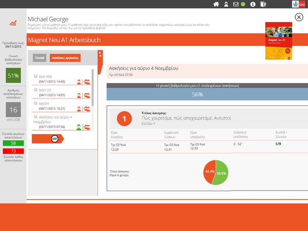Open the Magnet neu A1 book cover
This screenshot has width=308, height=231.
pyautogui.click(x=278, y=41)
